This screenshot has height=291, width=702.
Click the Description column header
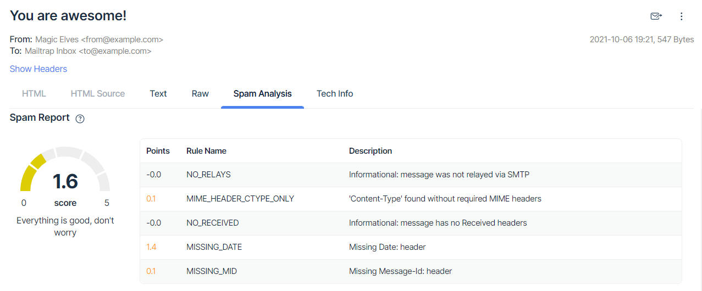(371, 151)
